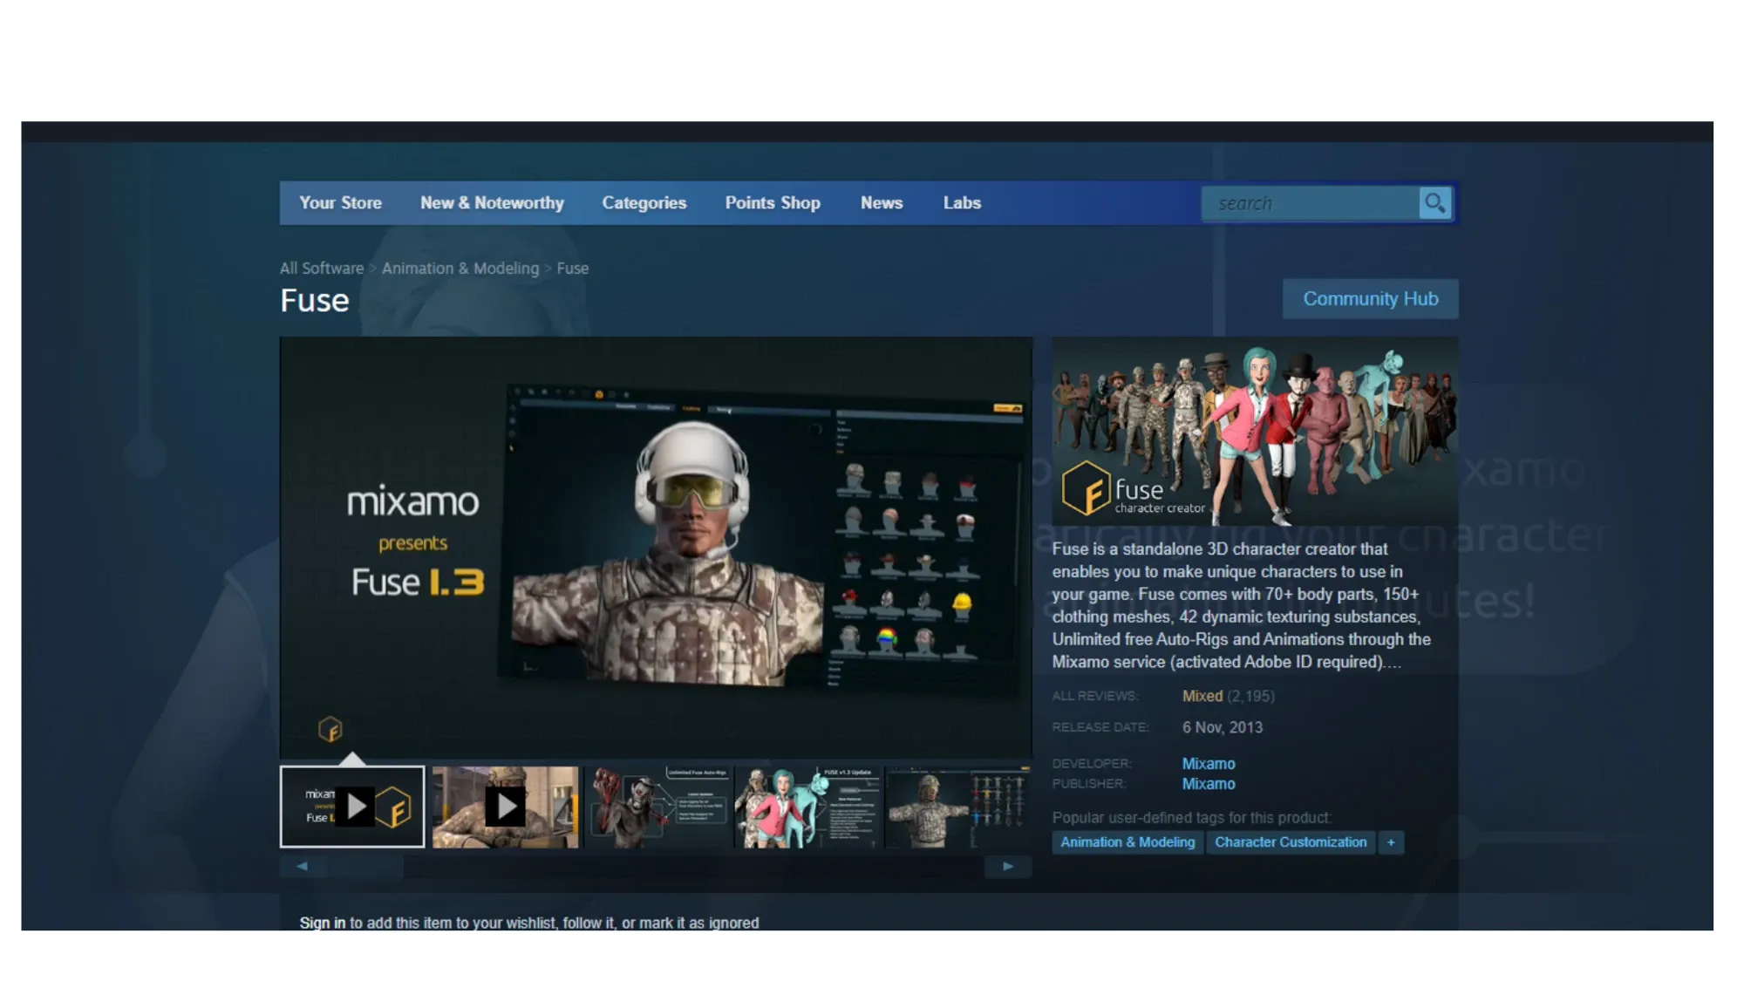Click the thumbnail strip scrollbar handle
Screen dimensions: 1744x981
364,866
